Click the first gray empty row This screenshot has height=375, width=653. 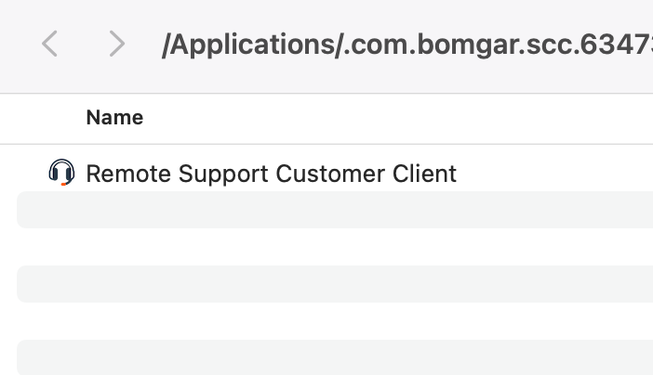point(335,210)
